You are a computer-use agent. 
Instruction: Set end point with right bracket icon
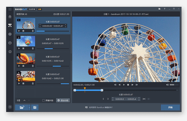(108, 99)
